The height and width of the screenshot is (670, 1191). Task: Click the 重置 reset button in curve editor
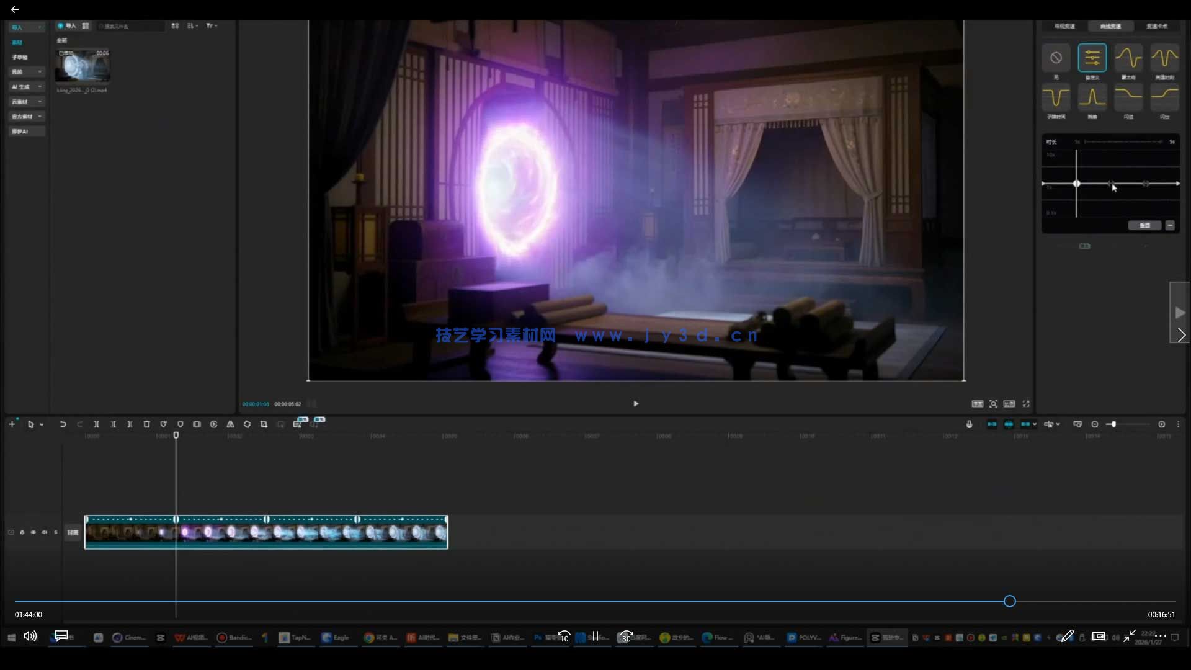click(1144, 226)
